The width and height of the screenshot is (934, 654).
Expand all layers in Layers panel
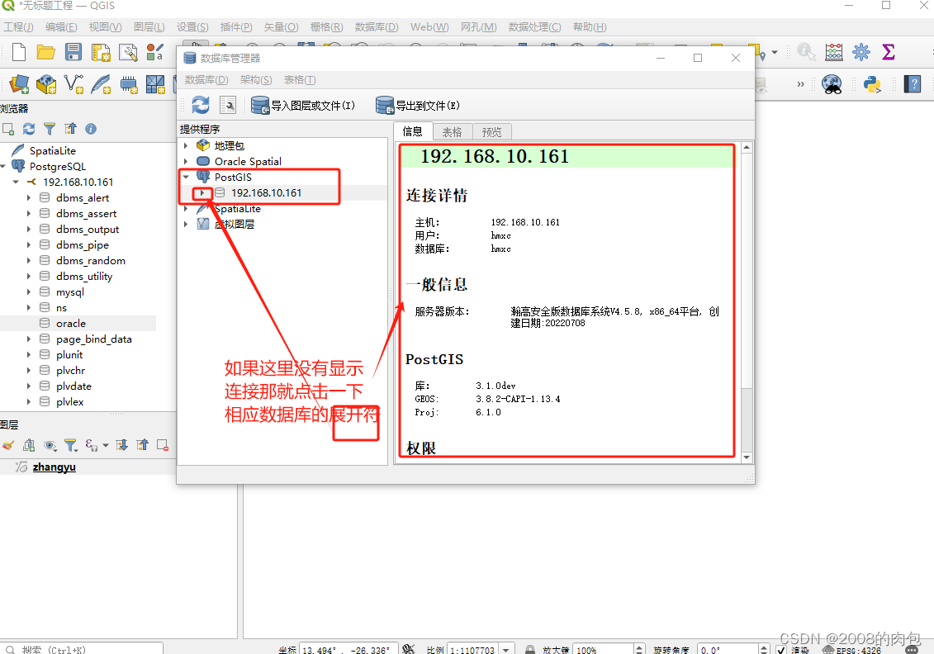[122, 445]
